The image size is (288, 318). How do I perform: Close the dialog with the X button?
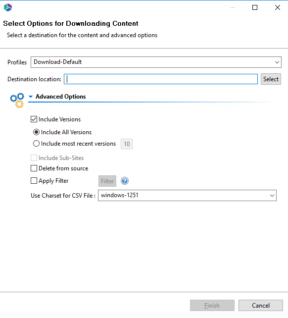[278, 7]
